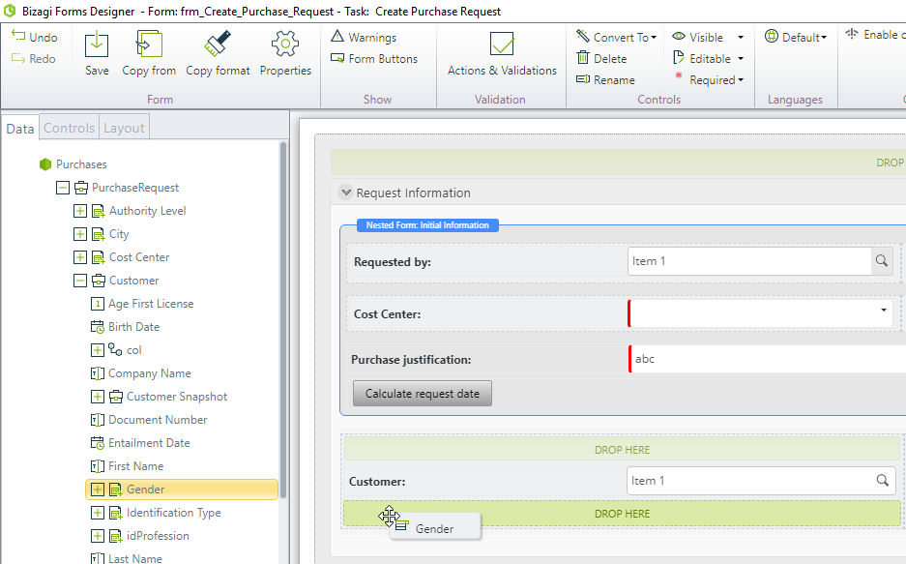
Task: Select the Birth Date attribute
Action: pyautogui.click(x=134, y=326)
